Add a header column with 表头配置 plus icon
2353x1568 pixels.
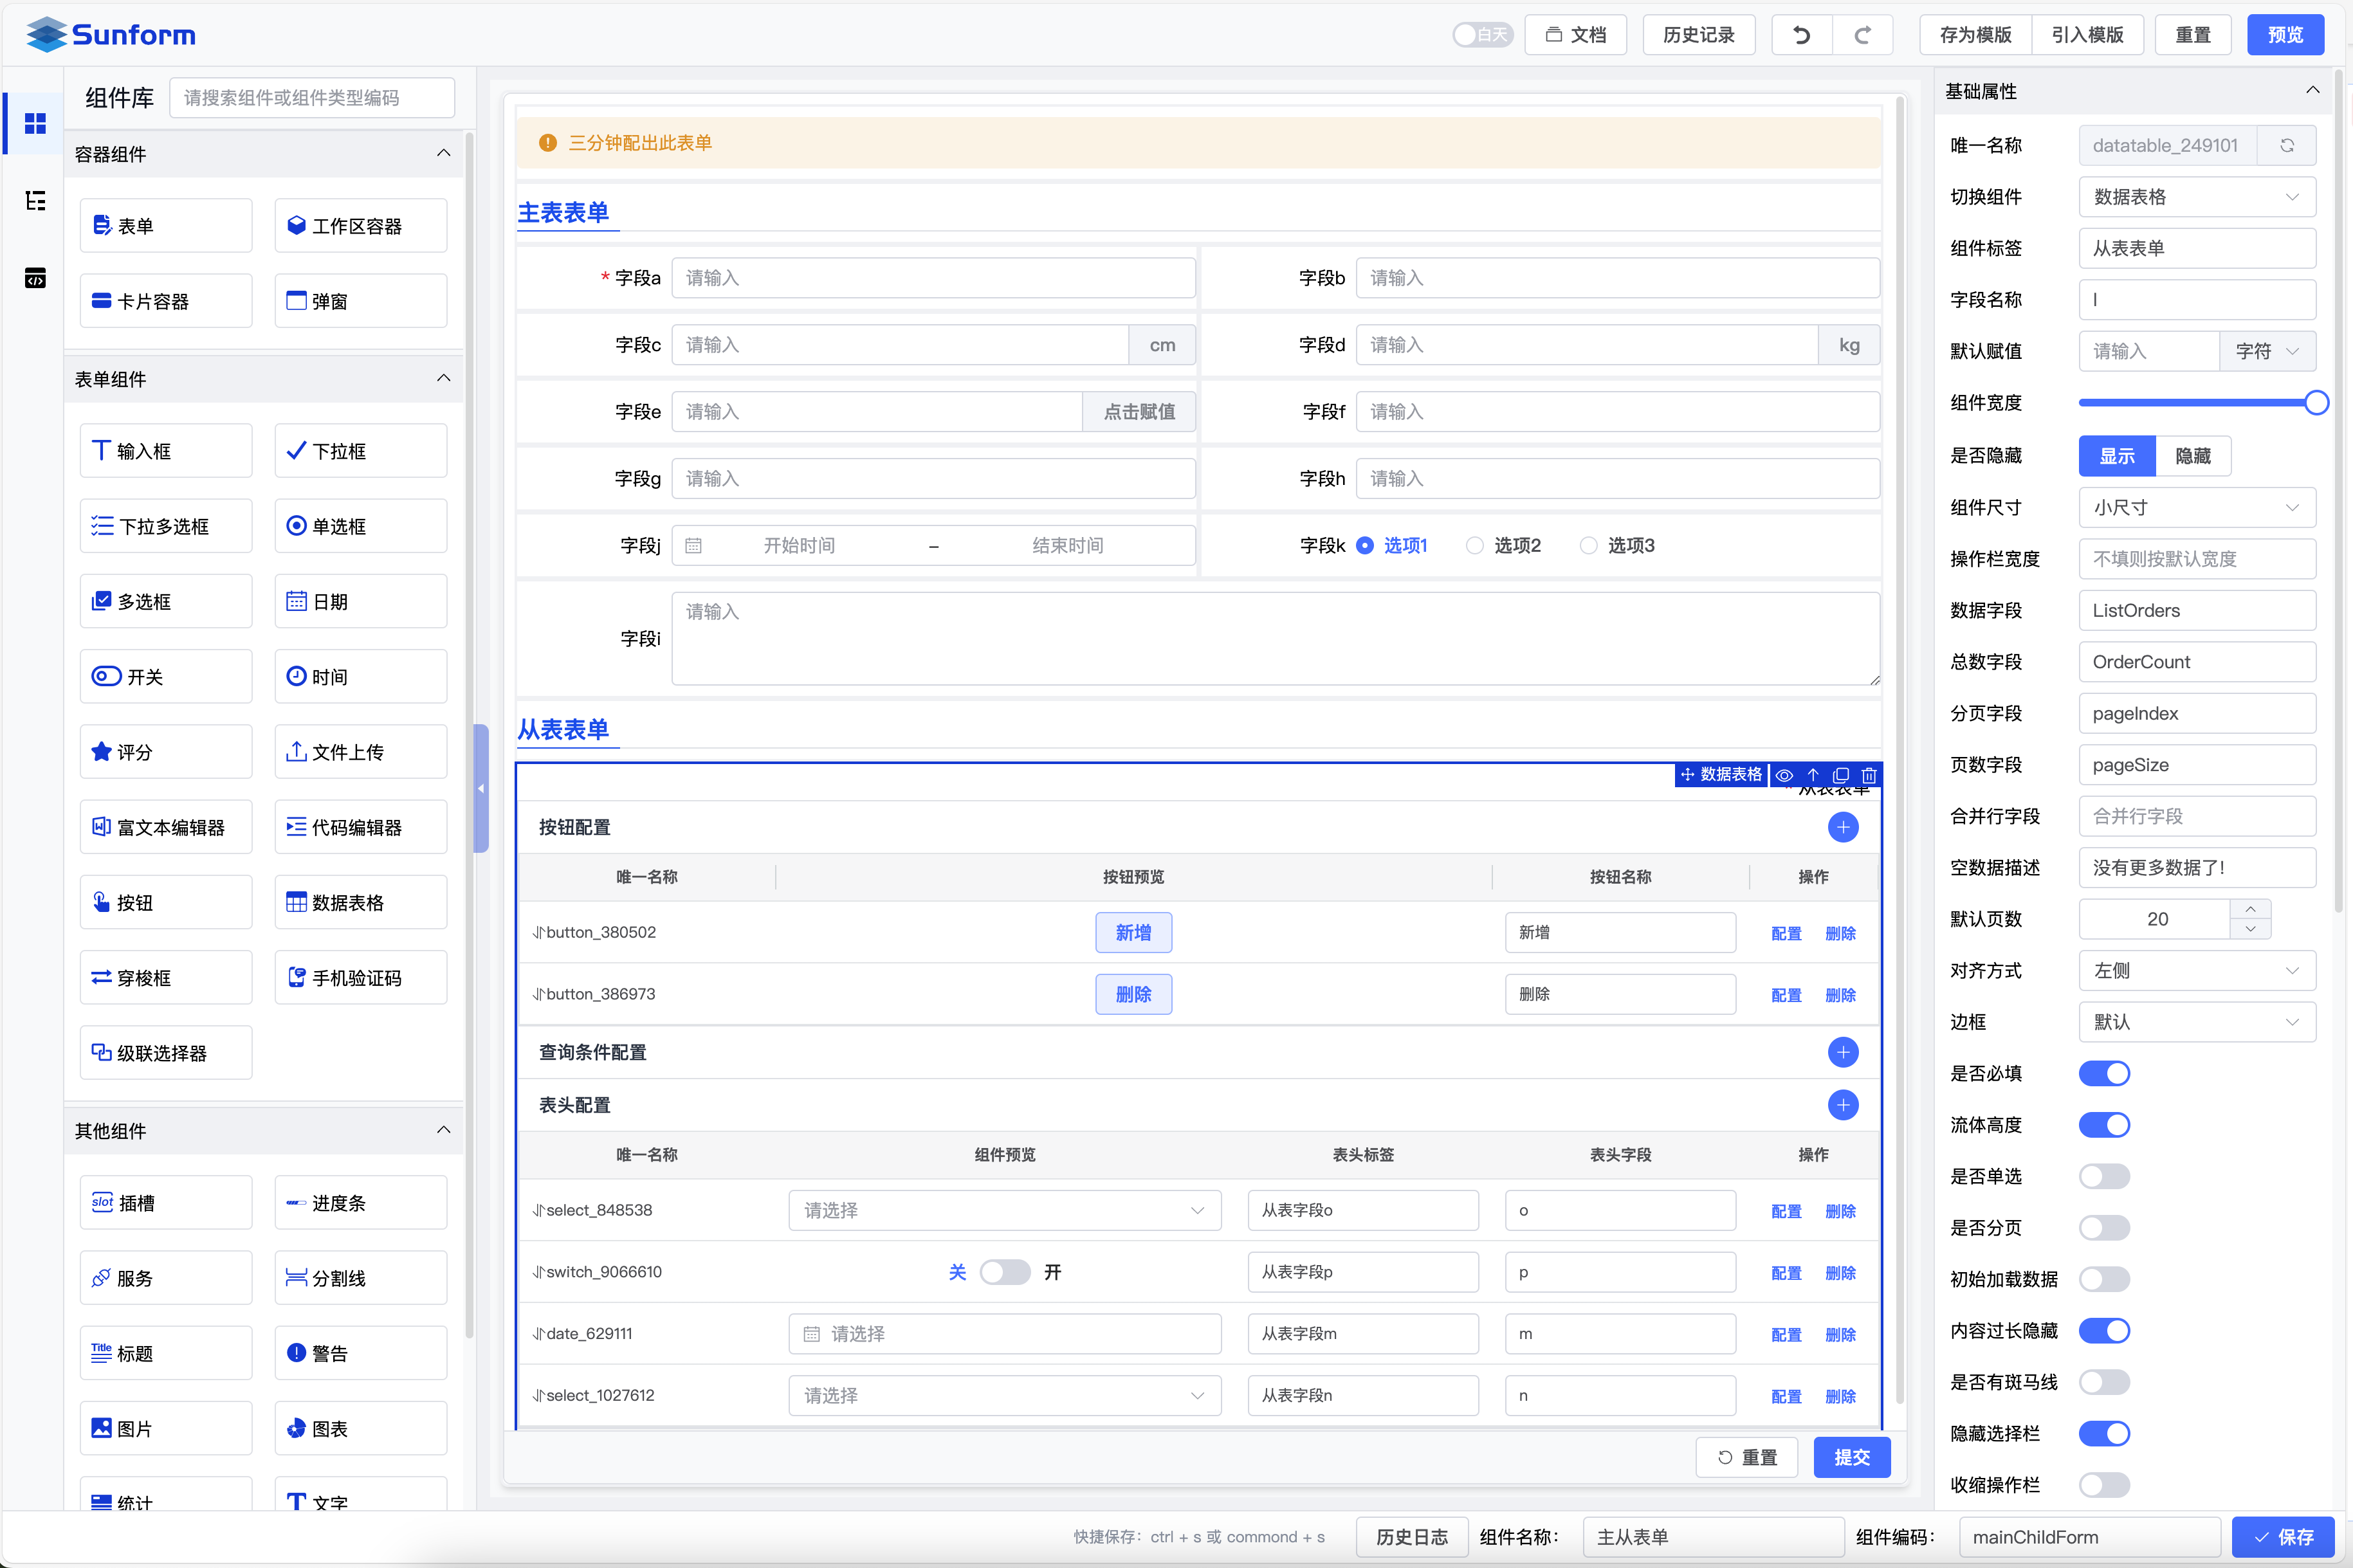click(1842, 1105)
